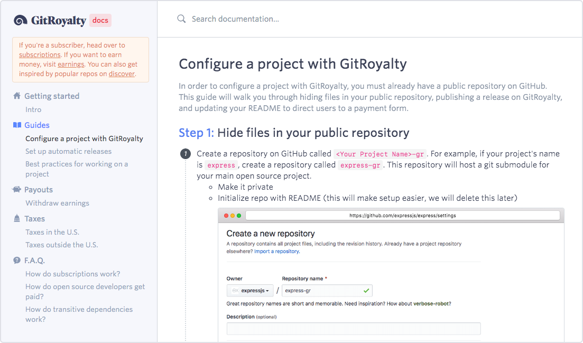Open the subscriptions link
583x343 pixels.
point(40,54)
